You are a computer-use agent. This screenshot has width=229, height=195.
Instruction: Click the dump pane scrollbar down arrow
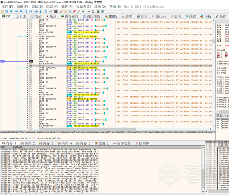203,191
